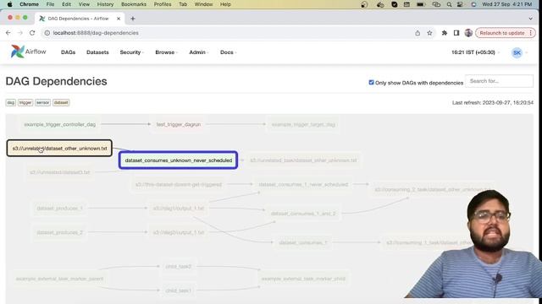Click the SK user avatar

click(517, 52)
